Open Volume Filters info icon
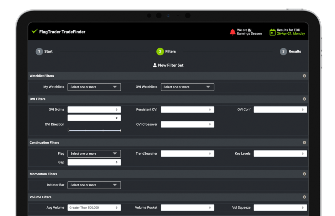335x216 pixels. click(x=304, y=197)
